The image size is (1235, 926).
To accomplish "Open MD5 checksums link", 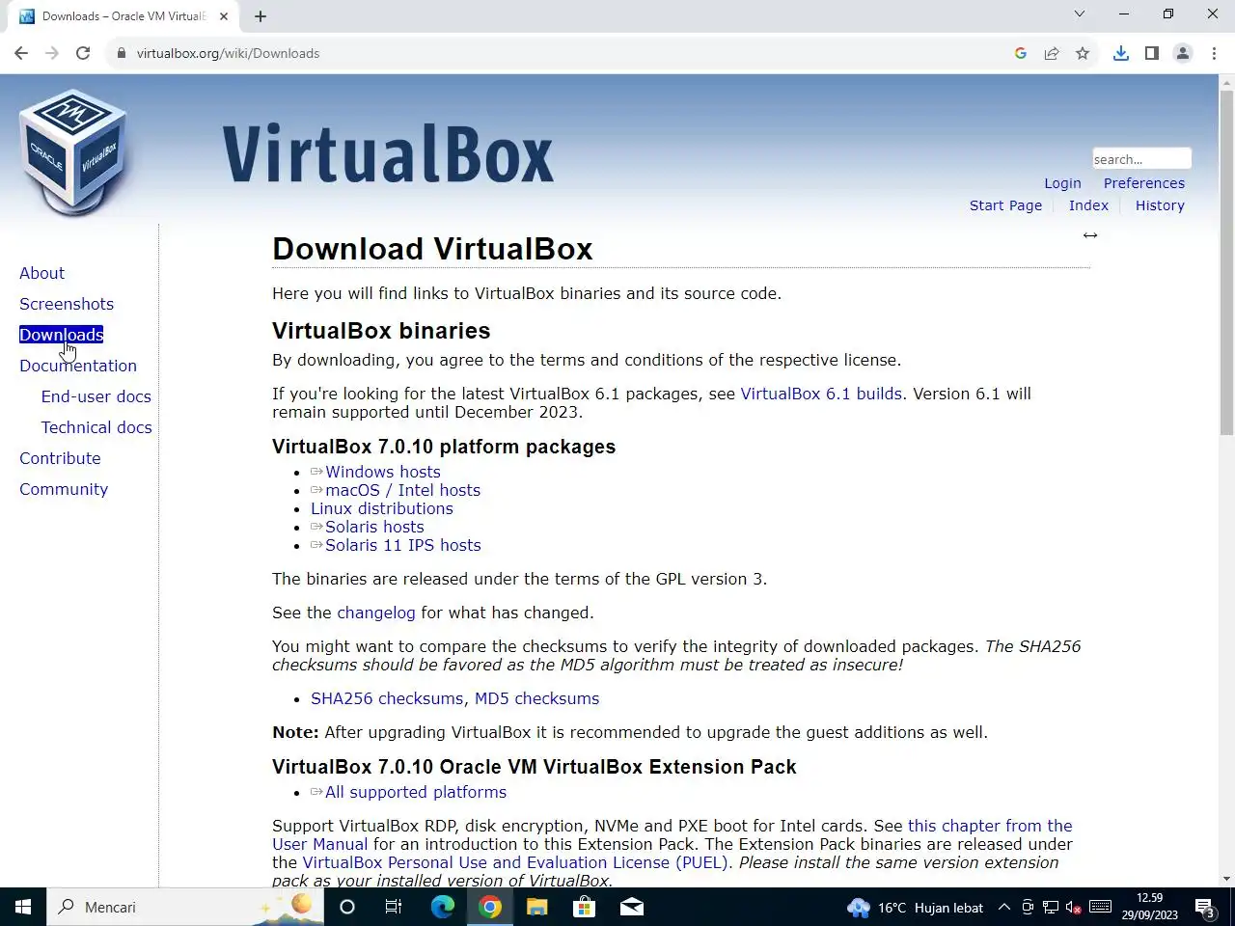I will tap(536, 698).
